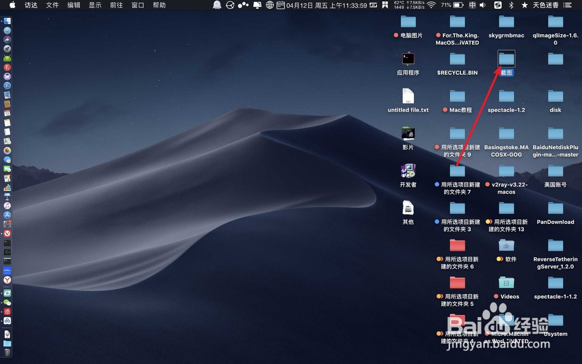Viewport: 582px width, 364px height.
Task: Open the volume speaker menu icon
Action: click(482, 5)
